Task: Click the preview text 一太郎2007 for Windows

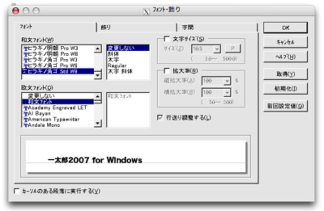Action: click(x=95, y=160)
